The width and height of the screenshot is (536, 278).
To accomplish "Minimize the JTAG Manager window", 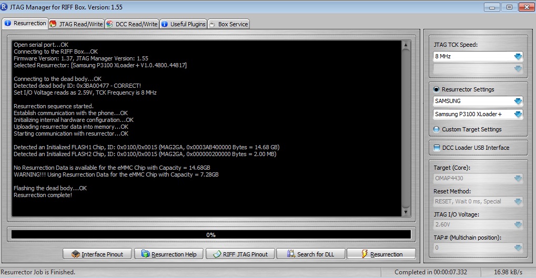I will 492,7.
